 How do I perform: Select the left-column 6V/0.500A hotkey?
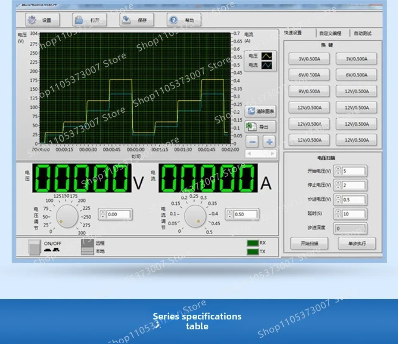(309, 75)
